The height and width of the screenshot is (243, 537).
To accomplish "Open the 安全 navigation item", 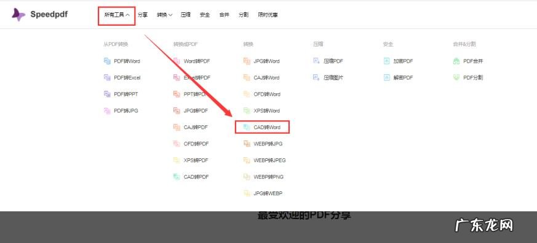I will [x=205, y=15].
